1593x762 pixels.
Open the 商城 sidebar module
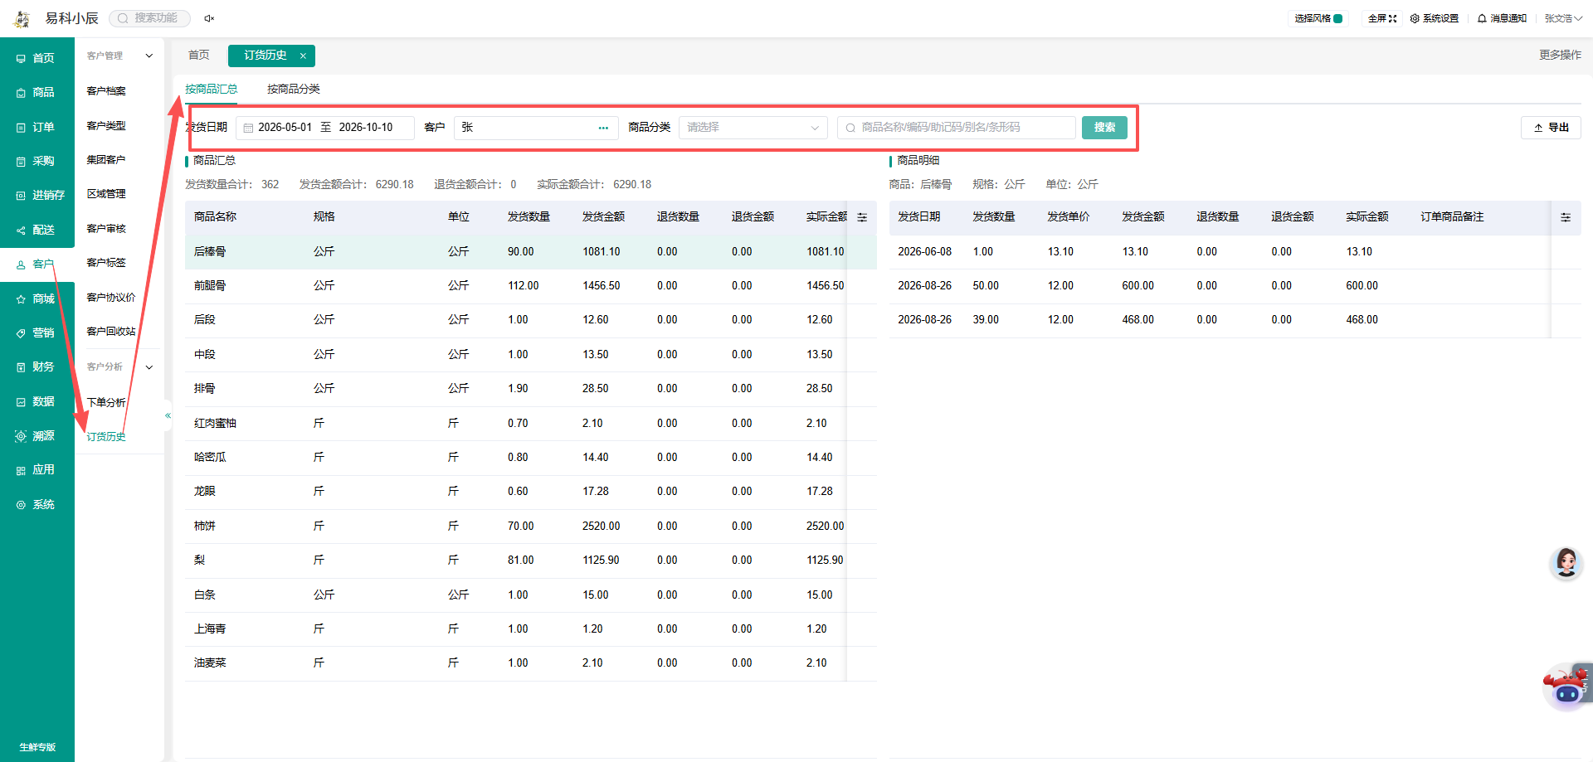[x=37, y=298]
